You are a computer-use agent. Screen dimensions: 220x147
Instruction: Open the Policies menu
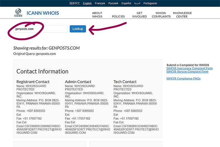[118, 16]
